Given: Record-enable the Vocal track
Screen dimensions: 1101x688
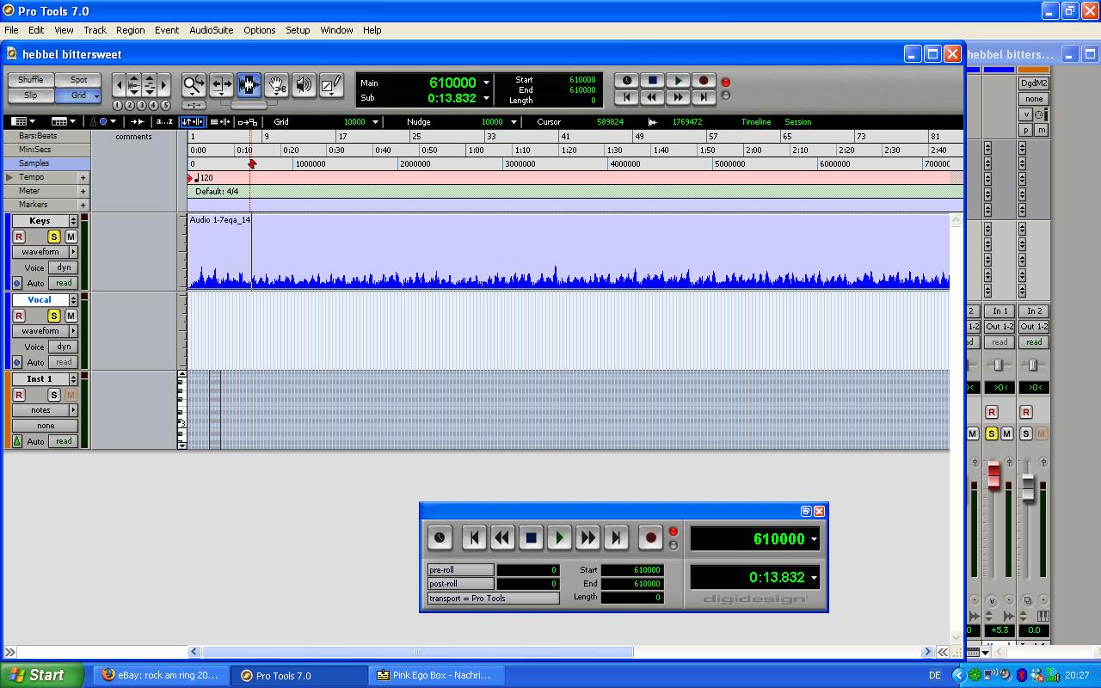Looking at the screenshot, I should coord(19,316).
